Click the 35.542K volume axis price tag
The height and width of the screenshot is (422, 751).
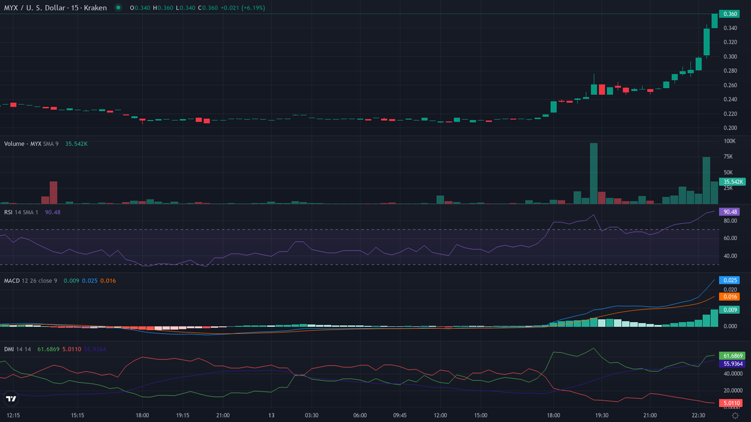click(x=731, y=181)
